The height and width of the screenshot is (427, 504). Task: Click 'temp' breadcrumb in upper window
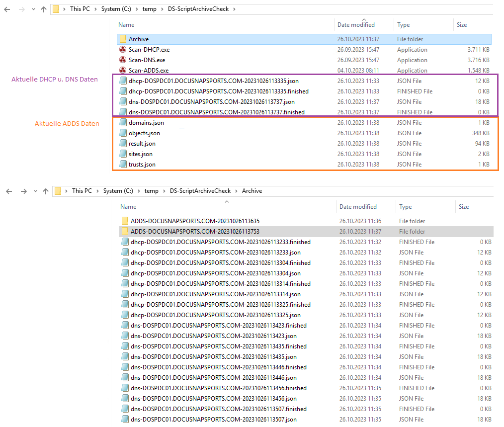(150, 9)
